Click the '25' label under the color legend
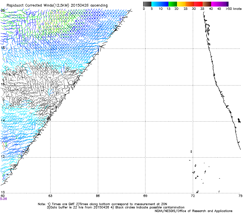The height and width of the screenshot is (213, 243). tap(186, 9)
